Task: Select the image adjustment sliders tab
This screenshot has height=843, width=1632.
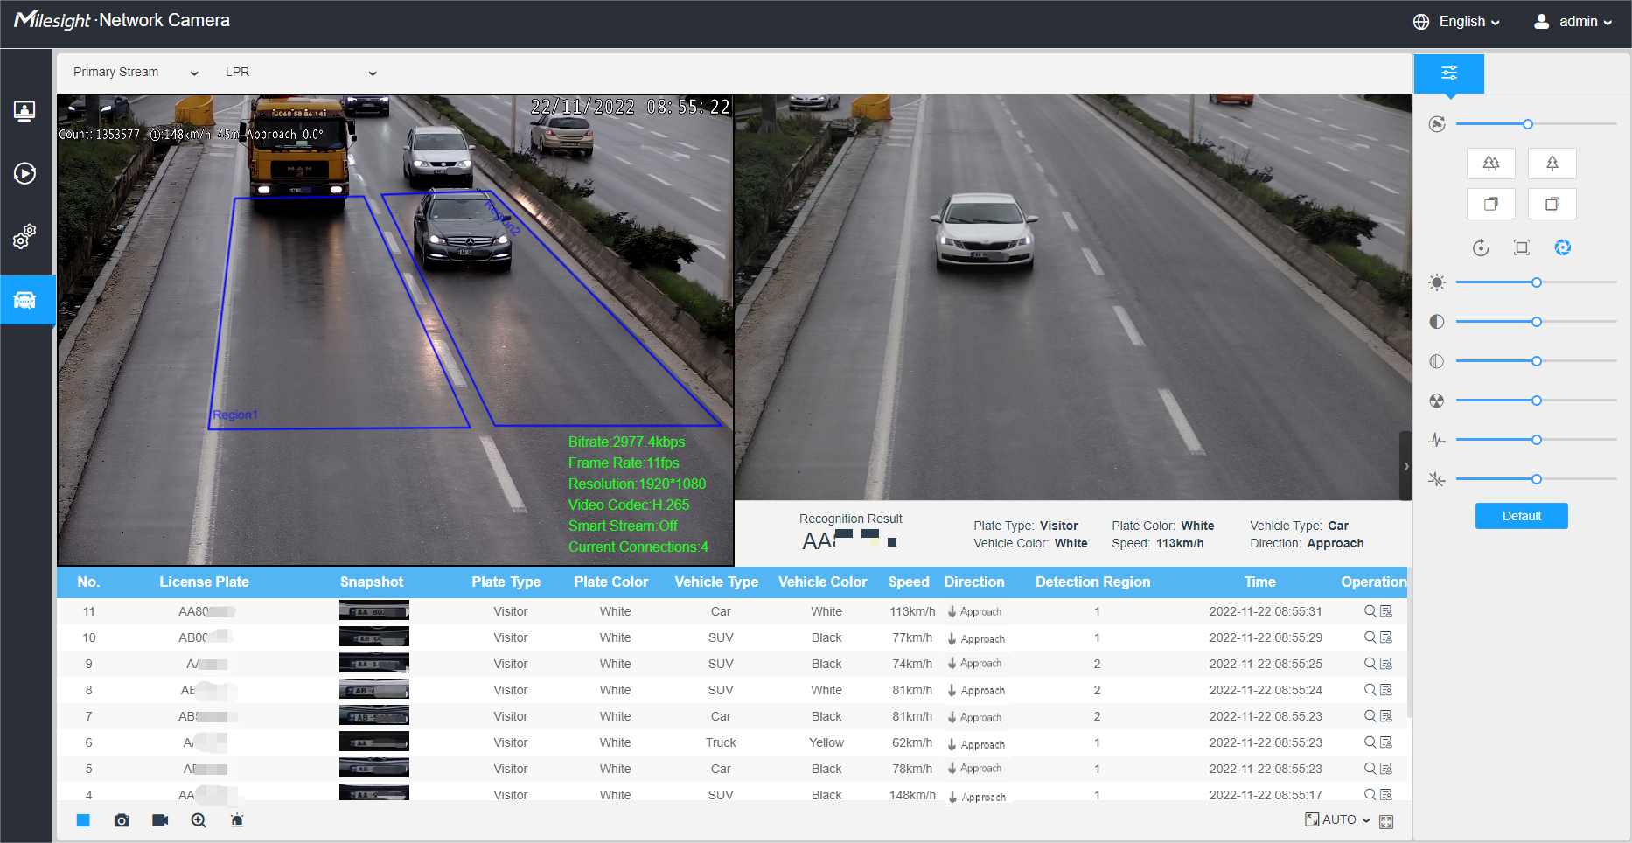Action: pos(1448,73)
